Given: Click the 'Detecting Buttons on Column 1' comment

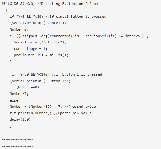Looking at the screenshot, I should pos(70,4).
